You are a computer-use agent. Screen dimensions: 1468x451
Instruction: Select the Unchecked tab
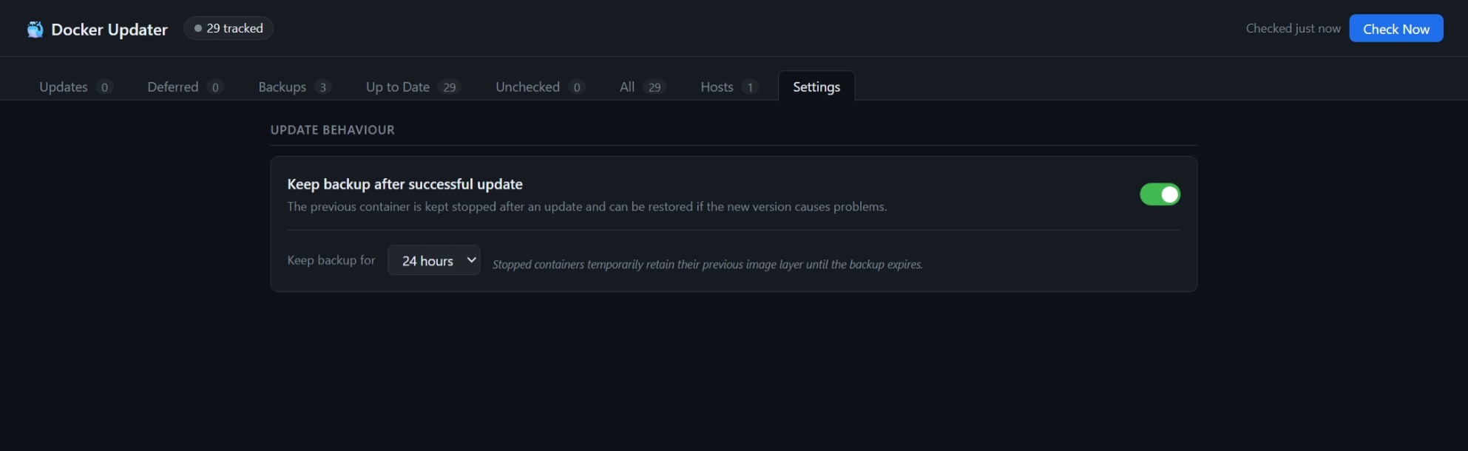click(540, 87)
